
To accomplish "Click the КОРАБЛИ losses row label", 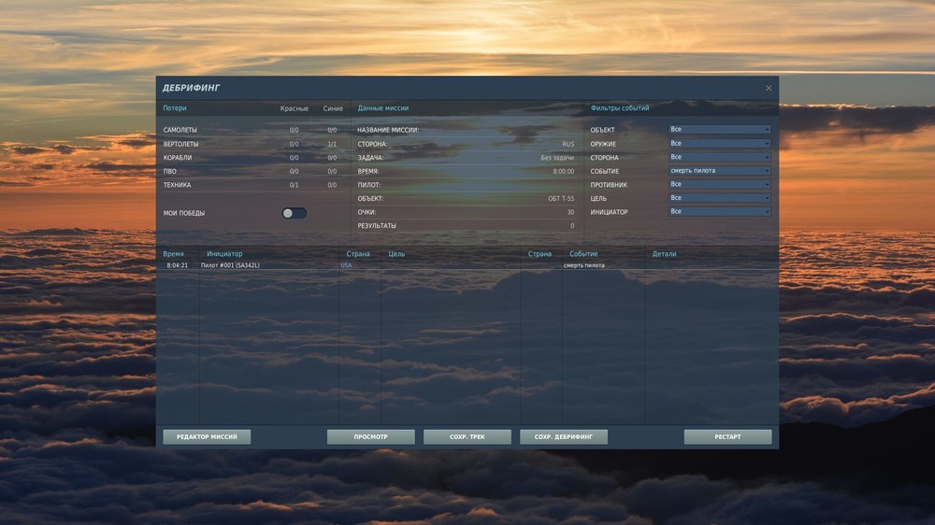I will (178, 158).
